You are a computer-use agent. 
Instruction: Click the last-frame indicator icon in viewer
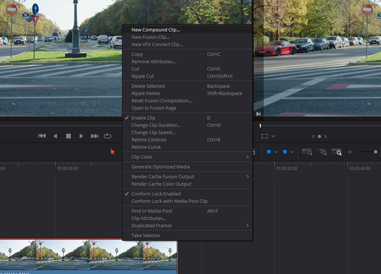(258, 114)
